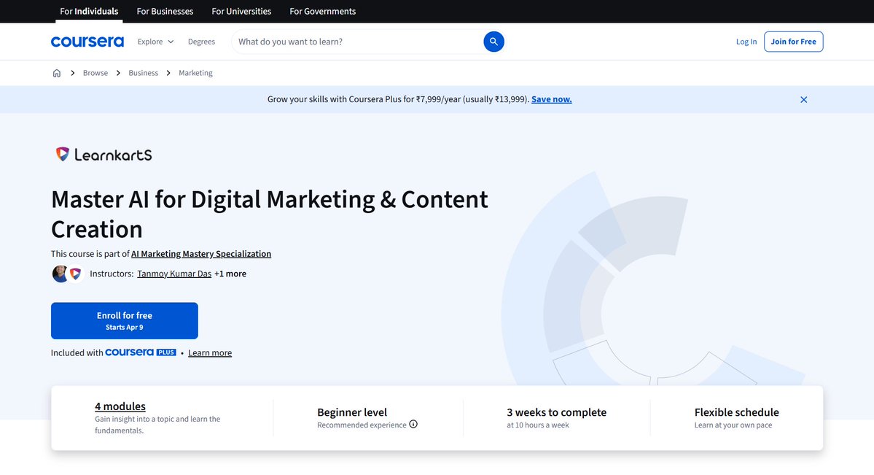
Task: Open the Marketing breadcrumb
Action: (x=195, y=73)
